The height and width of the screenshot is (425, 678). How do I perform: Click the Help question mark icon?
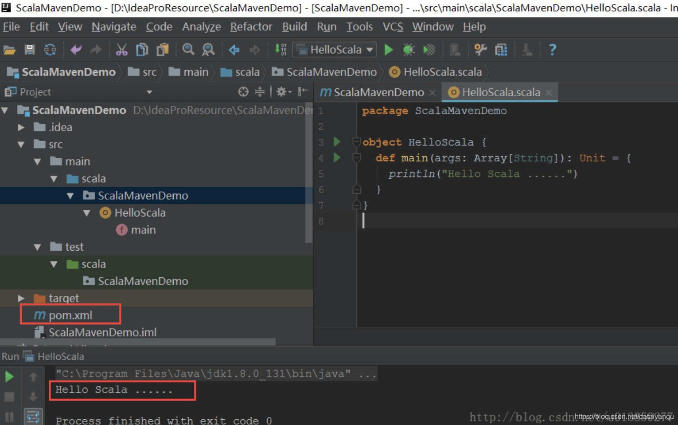pyautogui.click(x=552, y=50)
